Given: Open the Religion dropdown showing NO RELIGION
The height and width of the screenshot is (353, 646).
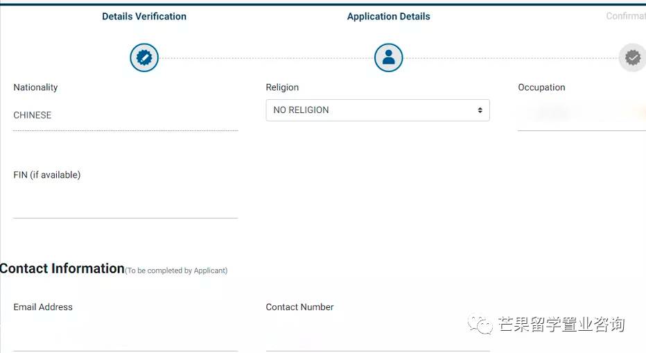Looking at the screenshot, I should (377, 110).
